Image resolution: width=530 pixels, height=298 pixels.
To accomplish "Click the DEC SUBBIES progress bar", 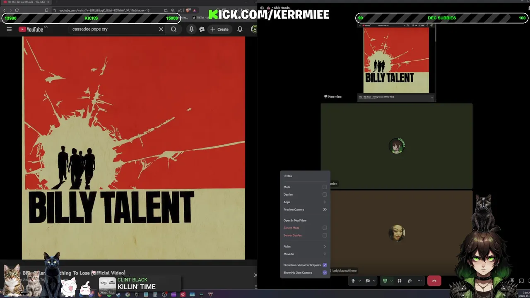I will click(x=442, y=18).
